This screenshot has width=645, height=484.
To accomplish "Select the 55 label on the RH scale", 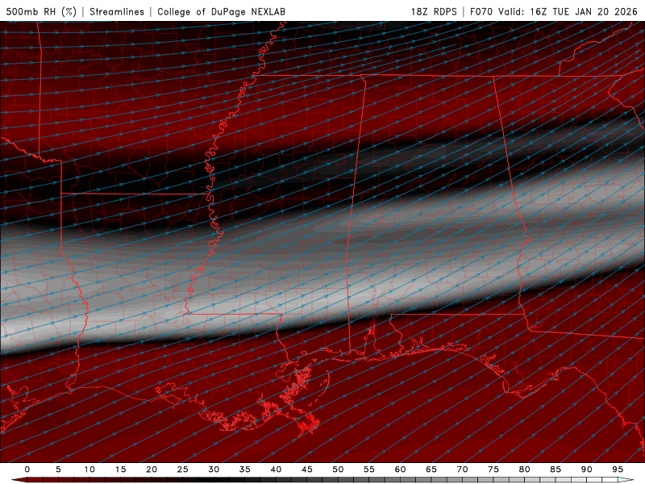I will pyautogui.click(x=369, y=469).
